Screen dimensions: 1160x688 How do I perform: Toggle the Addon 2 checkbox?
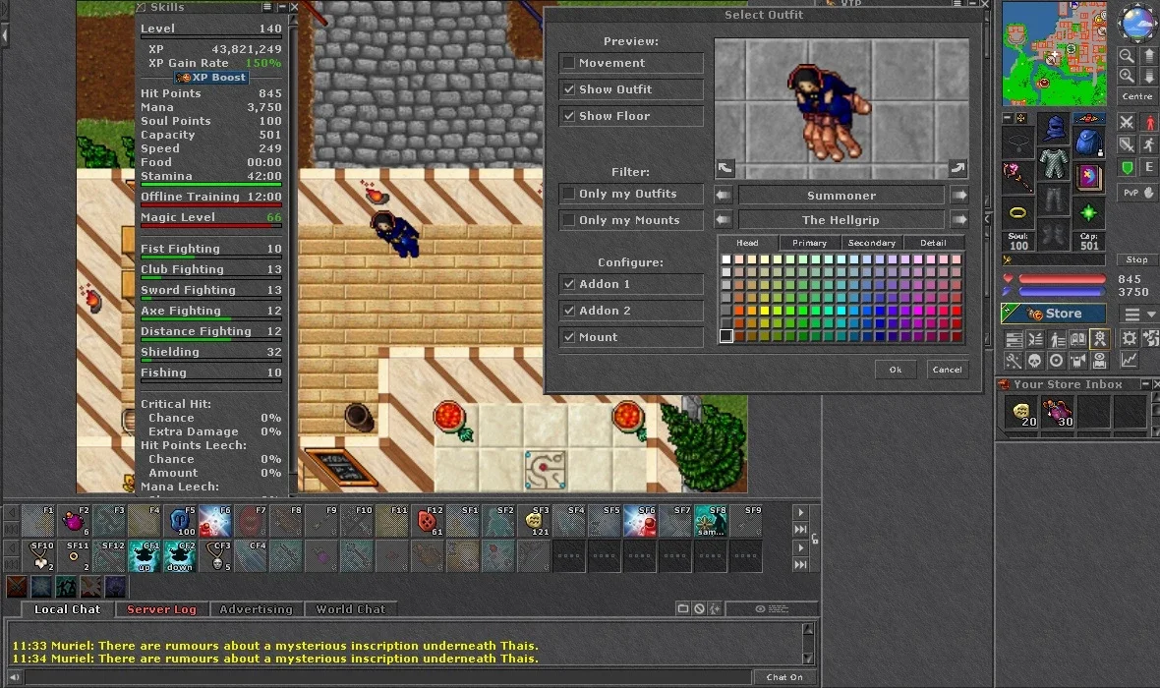[568, 310]
